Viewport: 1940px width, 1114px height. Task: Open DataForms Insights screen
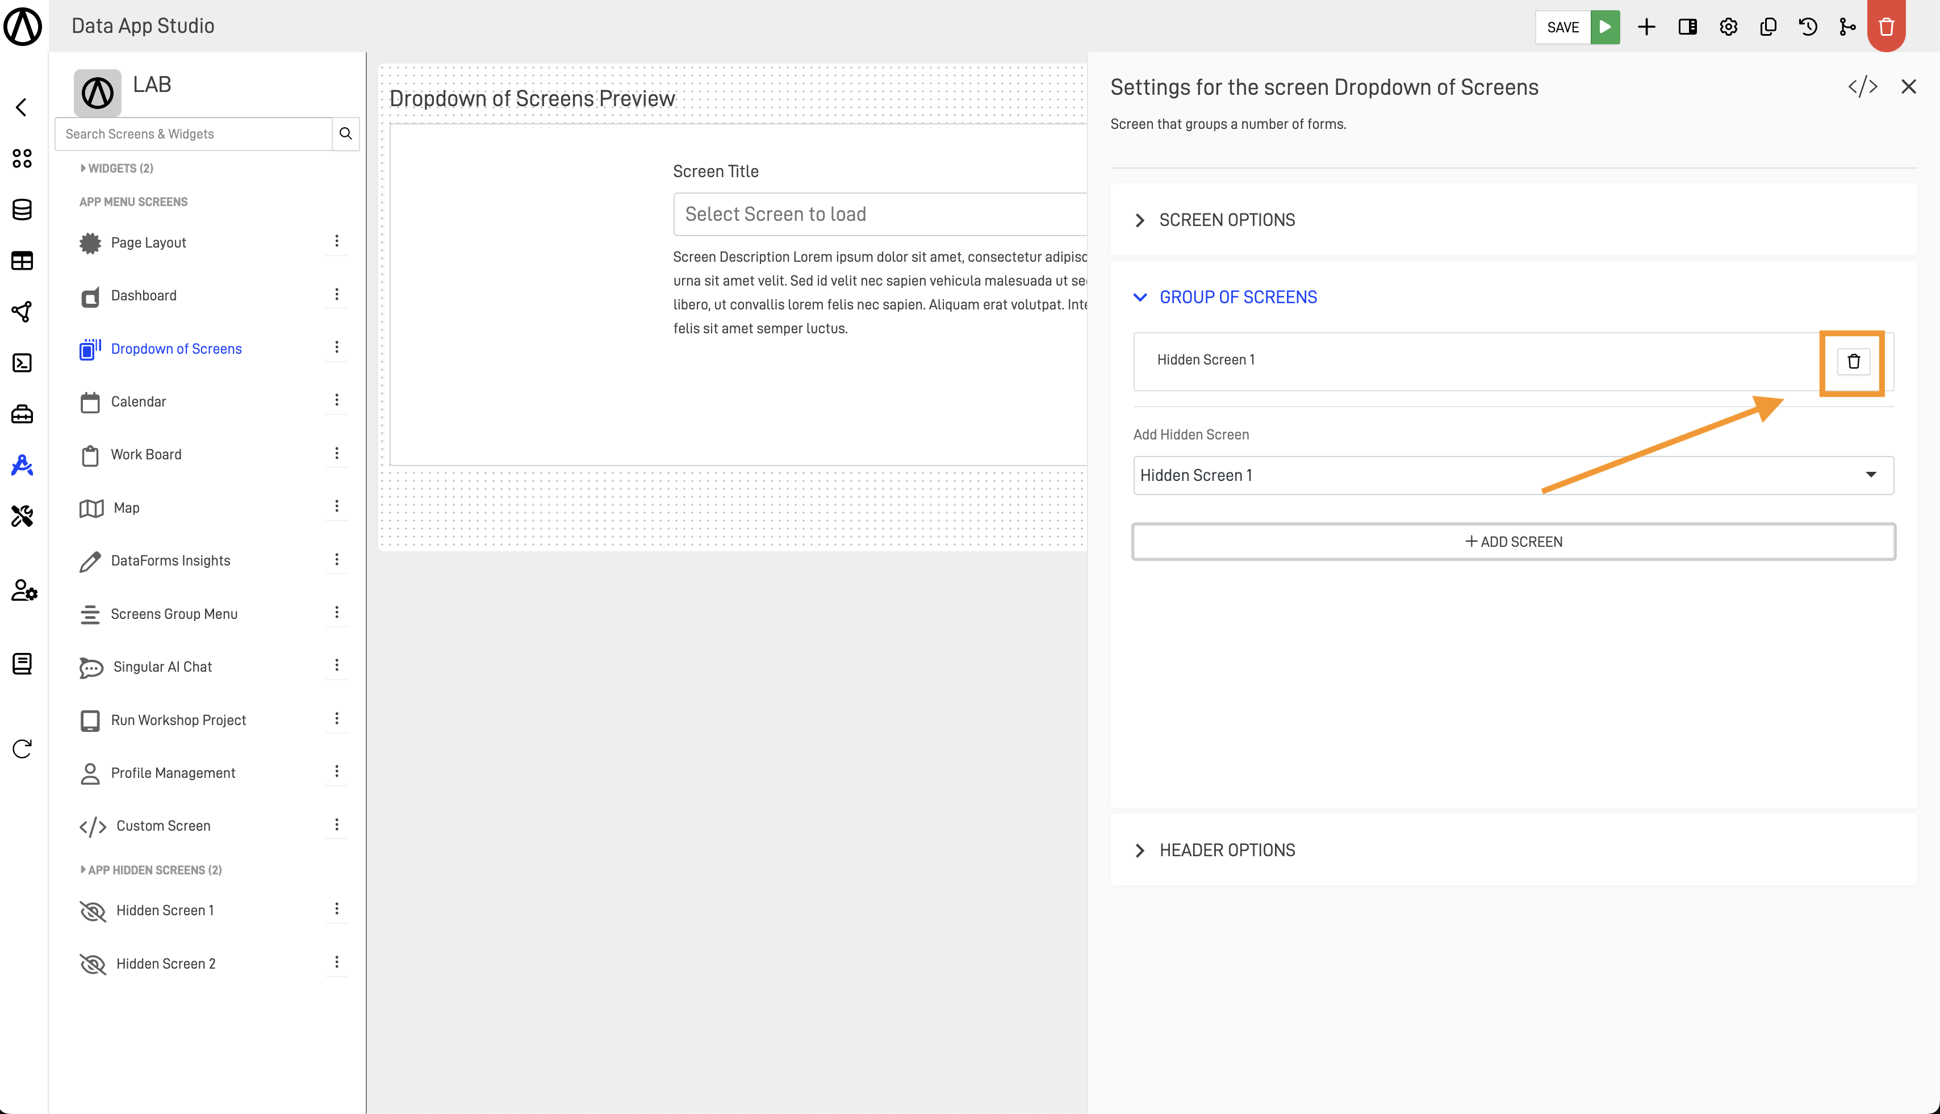tap(171, 561)
